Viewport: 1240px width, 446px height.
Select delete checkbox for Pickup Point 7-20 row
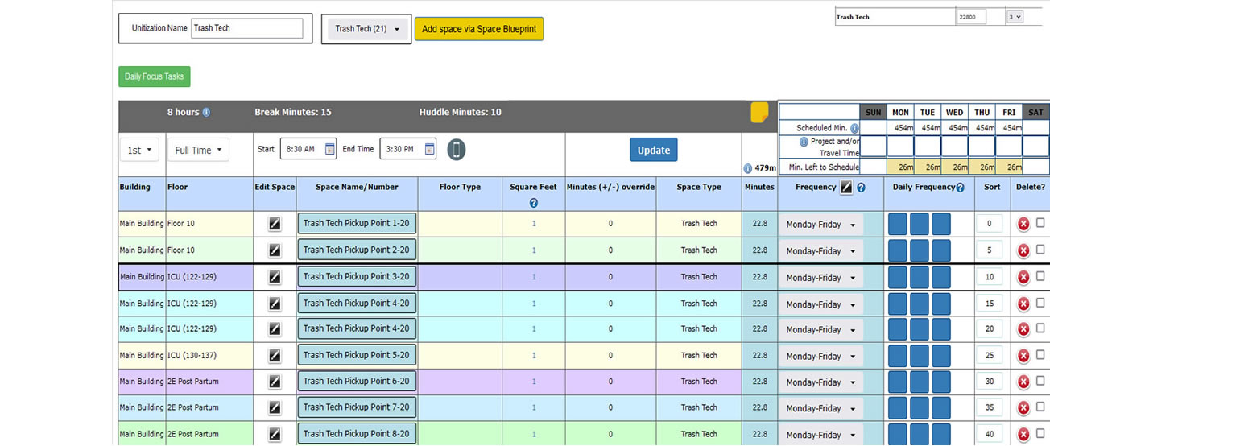tap(1040, 407)
